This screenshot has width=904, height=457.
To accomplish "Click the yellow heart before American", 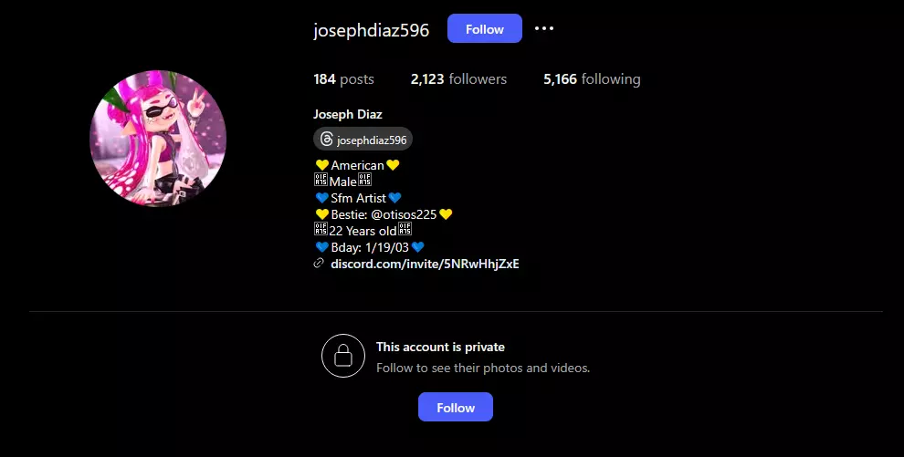I will (321, 165).
